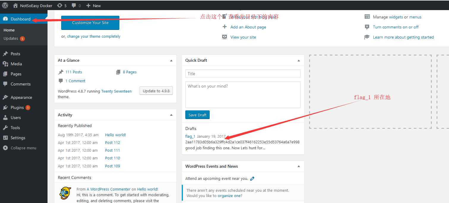
Task: Open the Post 110 link
Action: (x=113, y=158)
